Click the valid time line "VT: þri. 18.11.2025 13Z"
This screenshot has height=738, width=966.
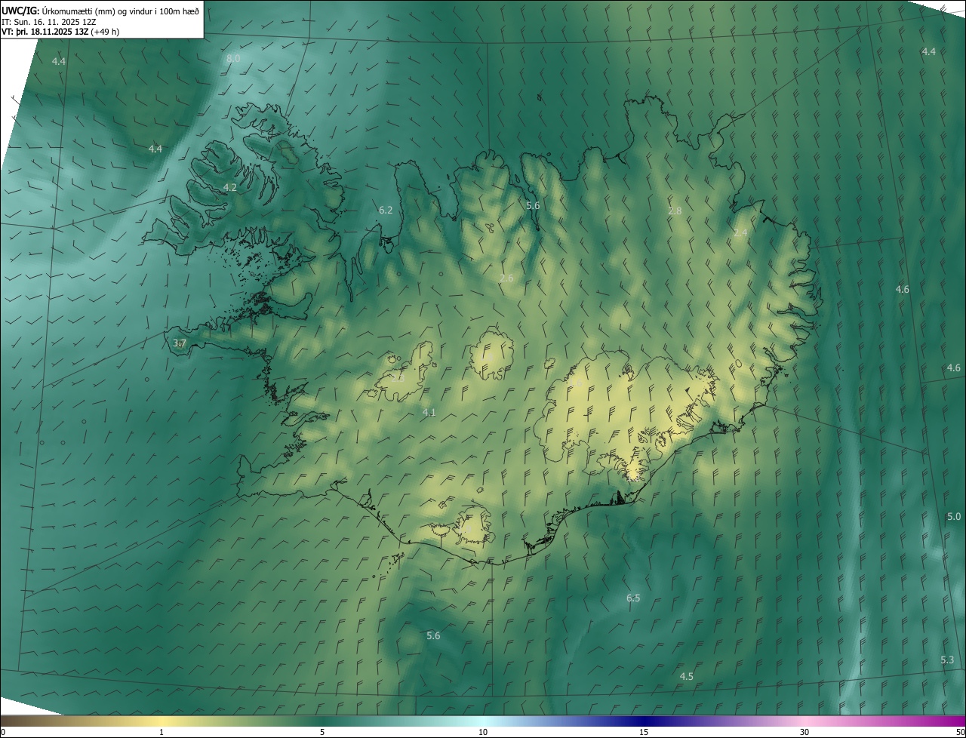click(45, 32)
